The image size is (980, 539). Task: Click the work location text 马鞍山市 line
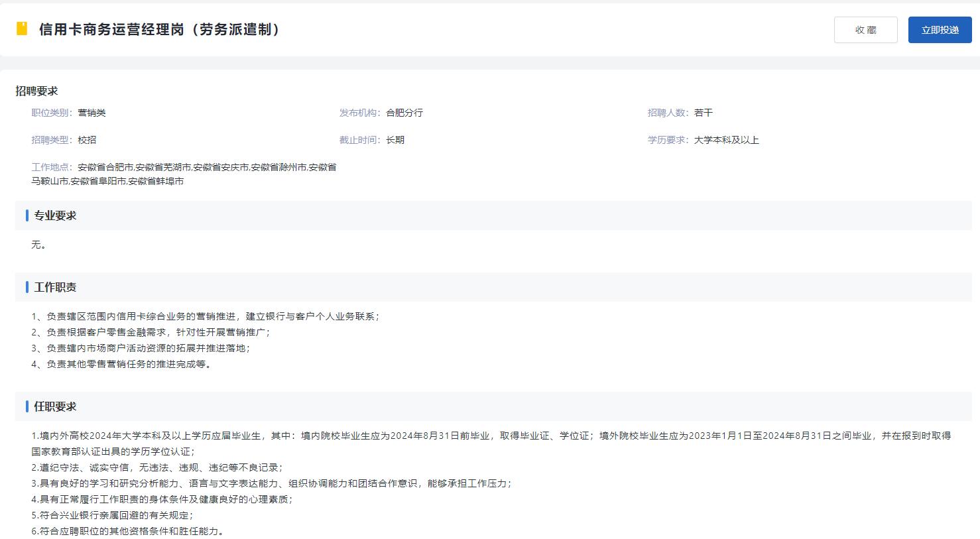[107, 181]
